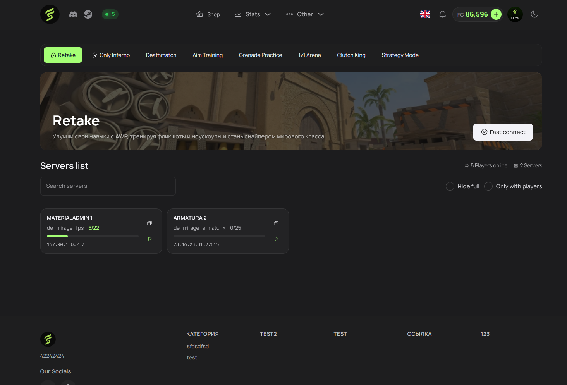
Task: Click the notification bell icon
Action: [442, 14]
